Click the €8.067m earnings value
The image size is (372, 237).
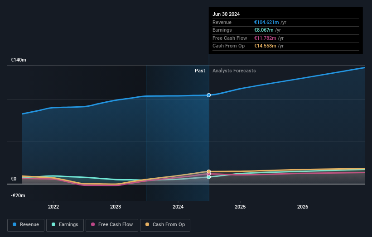click(x=264, y=30)
